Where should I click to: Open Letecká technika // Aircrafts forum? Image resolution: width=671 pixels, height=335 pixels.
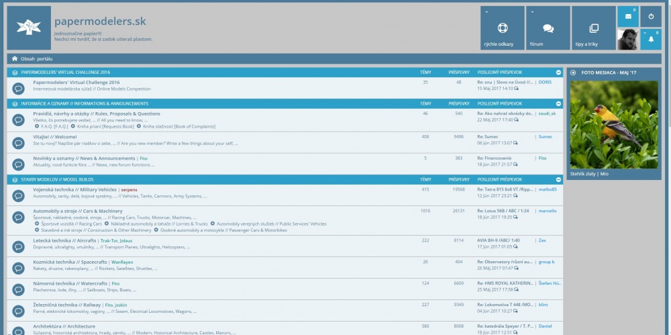click(64, 240)
